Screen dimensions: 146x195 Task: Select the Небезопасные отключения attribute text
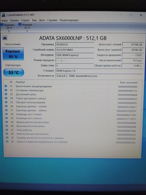coord(33,134)
